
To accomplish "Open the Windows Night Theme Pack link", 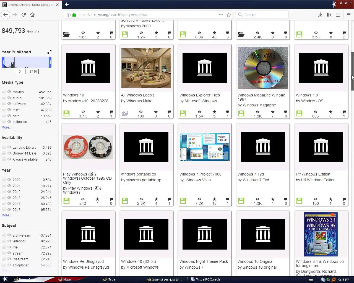I will coord(204,261).
